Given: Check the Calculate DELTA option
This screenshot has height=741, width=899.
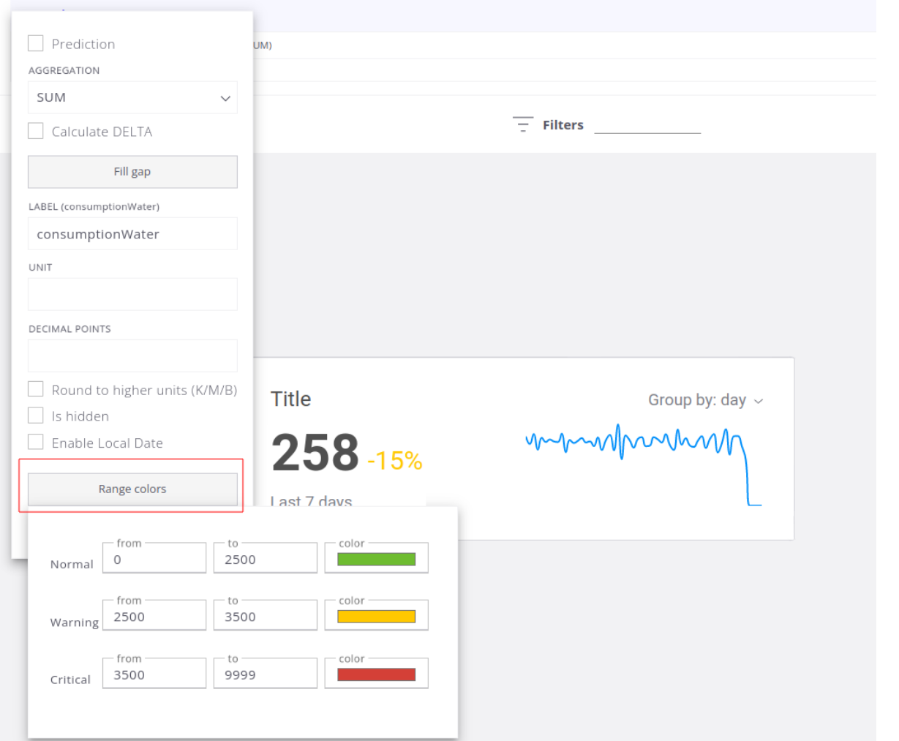Looking at the screenshot, I should coord(36,132).
